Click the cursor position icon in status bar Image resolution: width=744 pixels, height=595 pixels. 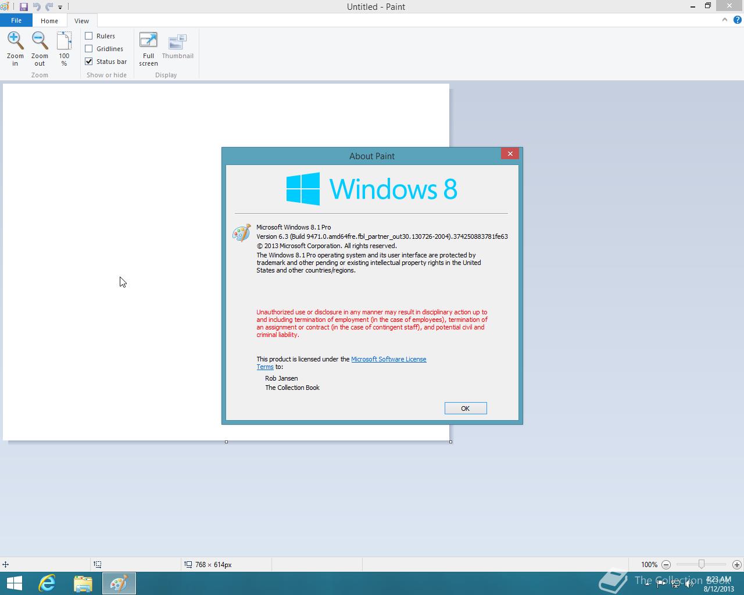point(5,564)
